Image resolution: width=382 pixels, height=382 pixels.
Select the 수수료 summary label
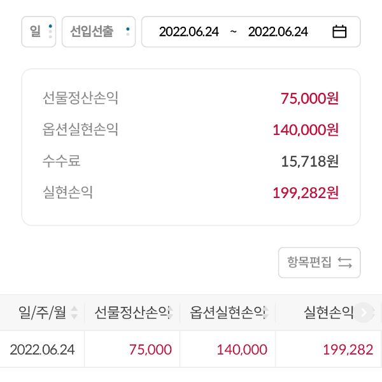click(x=62, y=161)
